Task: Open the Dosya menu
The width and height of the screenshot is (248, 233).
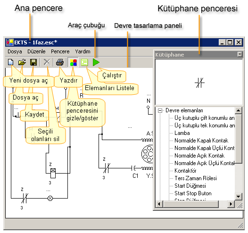Action: point(15,51)
